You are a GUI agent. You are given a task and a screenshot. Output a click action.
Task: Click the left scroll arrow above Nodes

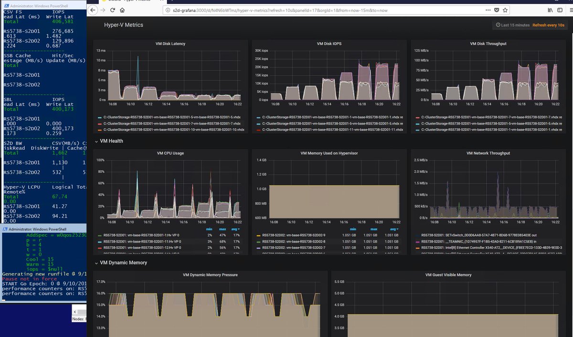pyautogui.click(x=74, y=311)
